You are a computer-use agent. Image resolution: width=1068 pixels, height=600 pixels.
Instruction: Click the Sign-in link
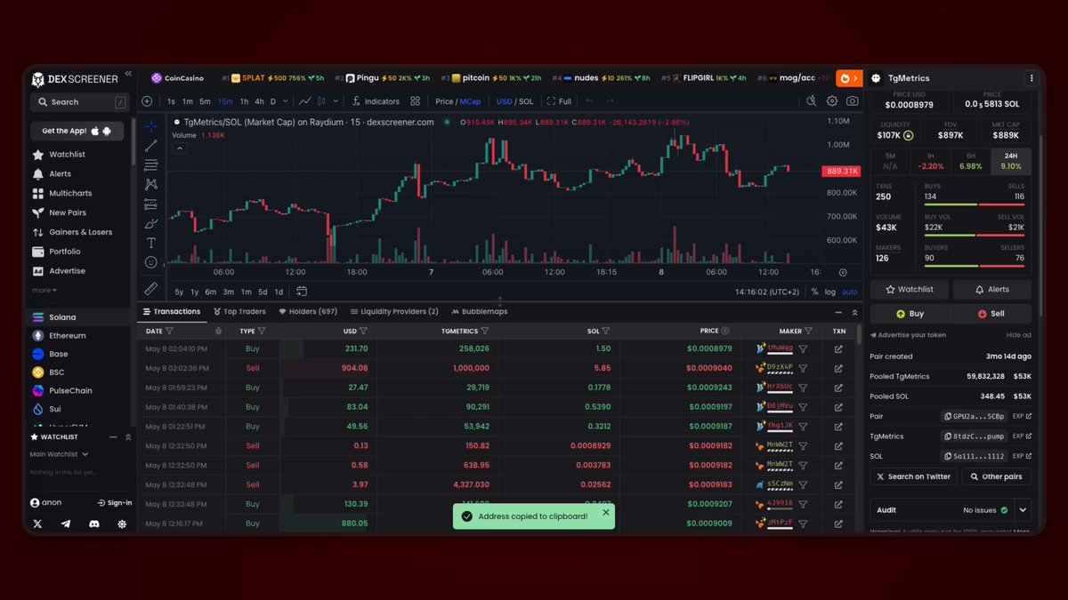click(x=115, y=503)
